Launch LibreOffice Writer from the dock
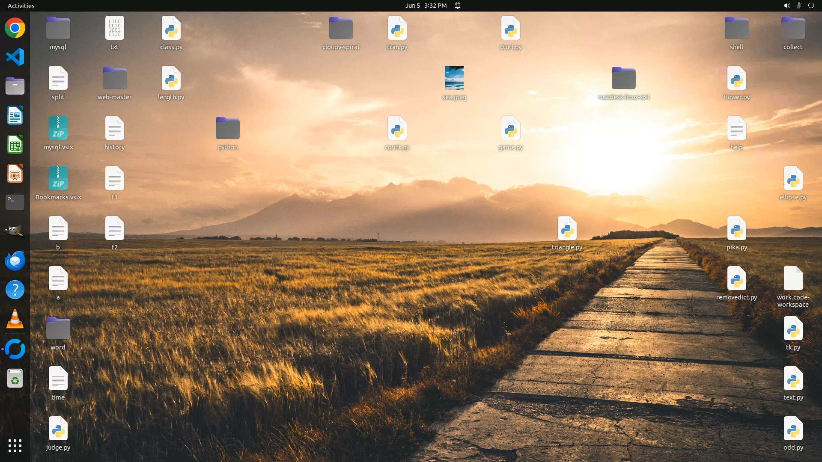 [x=15, y=115]
